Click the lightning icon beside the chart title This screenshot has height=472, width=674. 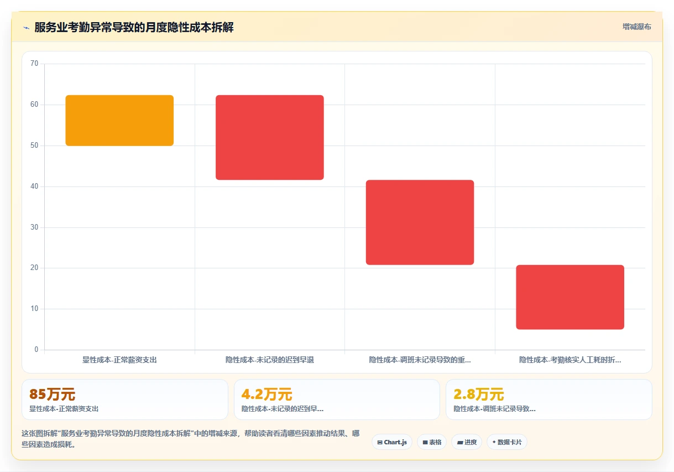[26, 28]
